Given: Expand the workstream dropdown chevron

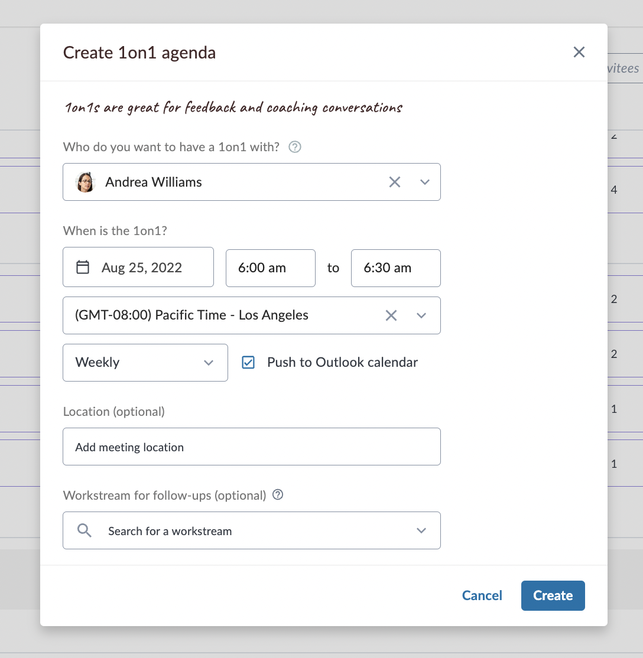Looking at the screenshot, I should tap(421, 530).
